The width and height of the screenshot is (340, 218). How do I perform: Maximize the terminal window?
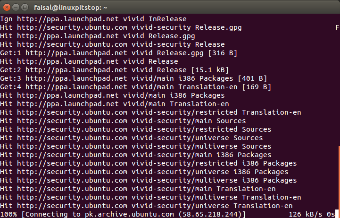25,8
